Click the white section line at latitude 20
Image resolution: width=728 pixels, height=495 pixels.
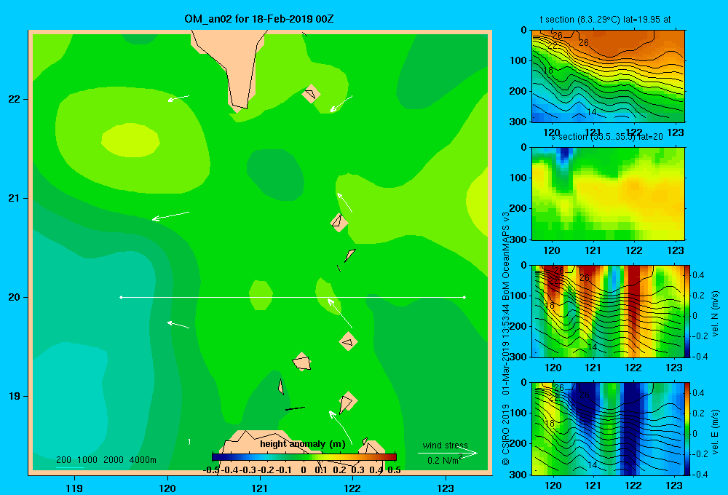[293, 297]
